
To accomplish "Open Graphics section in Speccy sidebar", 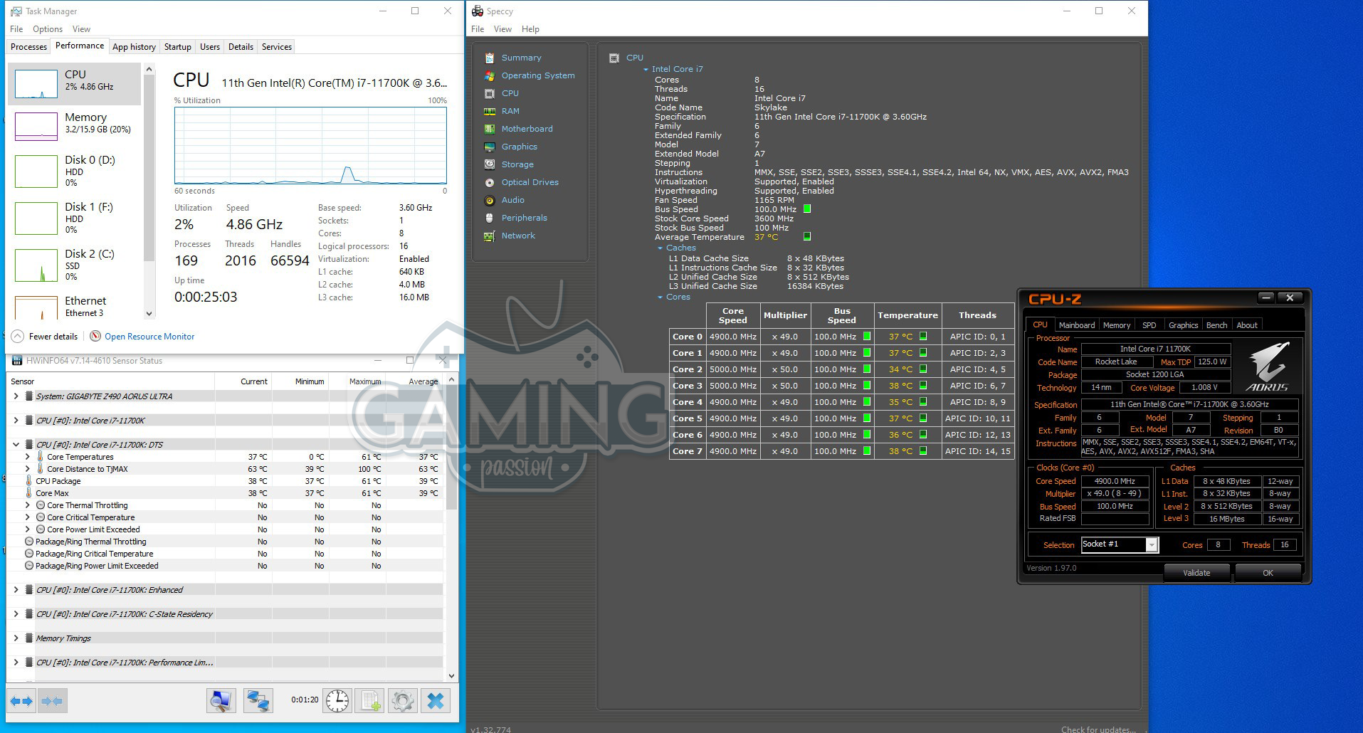I will (519, 147).
